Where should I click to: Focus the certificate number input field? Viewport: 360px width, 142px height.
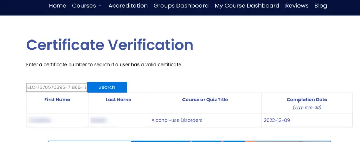click(57, 87)
